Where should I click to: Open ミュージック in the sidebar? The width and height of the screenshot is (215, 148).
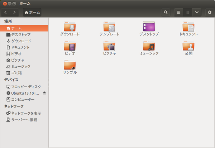pyautogui.click(x=24, y=67)
